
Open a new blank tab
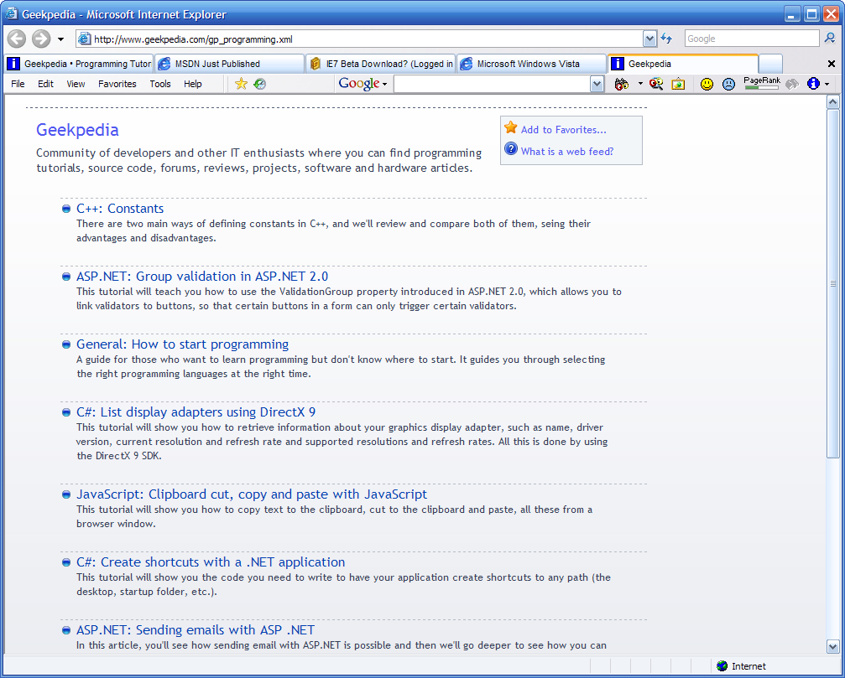tap(770, 64)
